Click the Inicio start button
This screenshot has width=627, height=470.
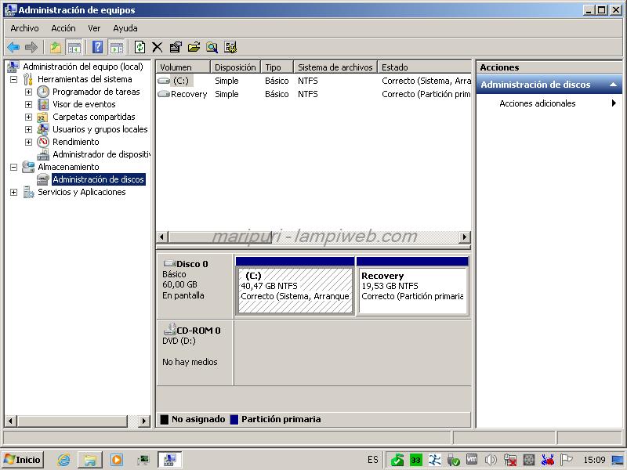tap(23, 460)
